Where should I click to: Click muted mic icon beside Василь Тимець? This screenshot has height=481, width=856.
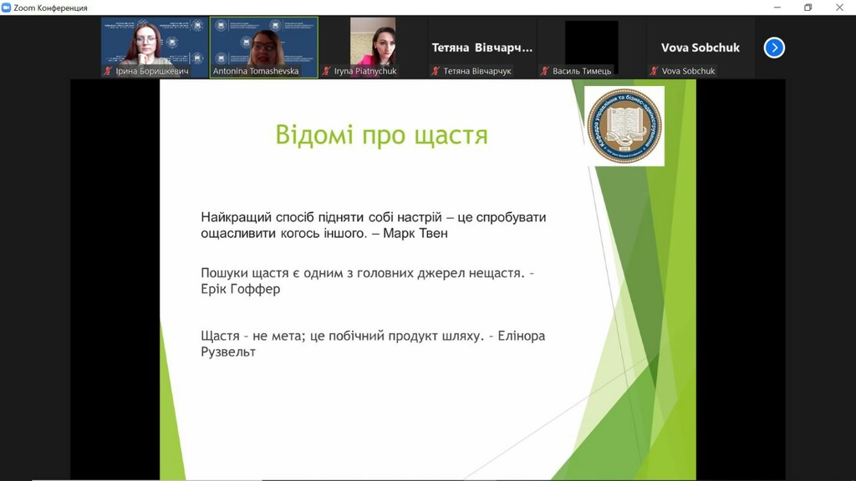coord(544,71)
